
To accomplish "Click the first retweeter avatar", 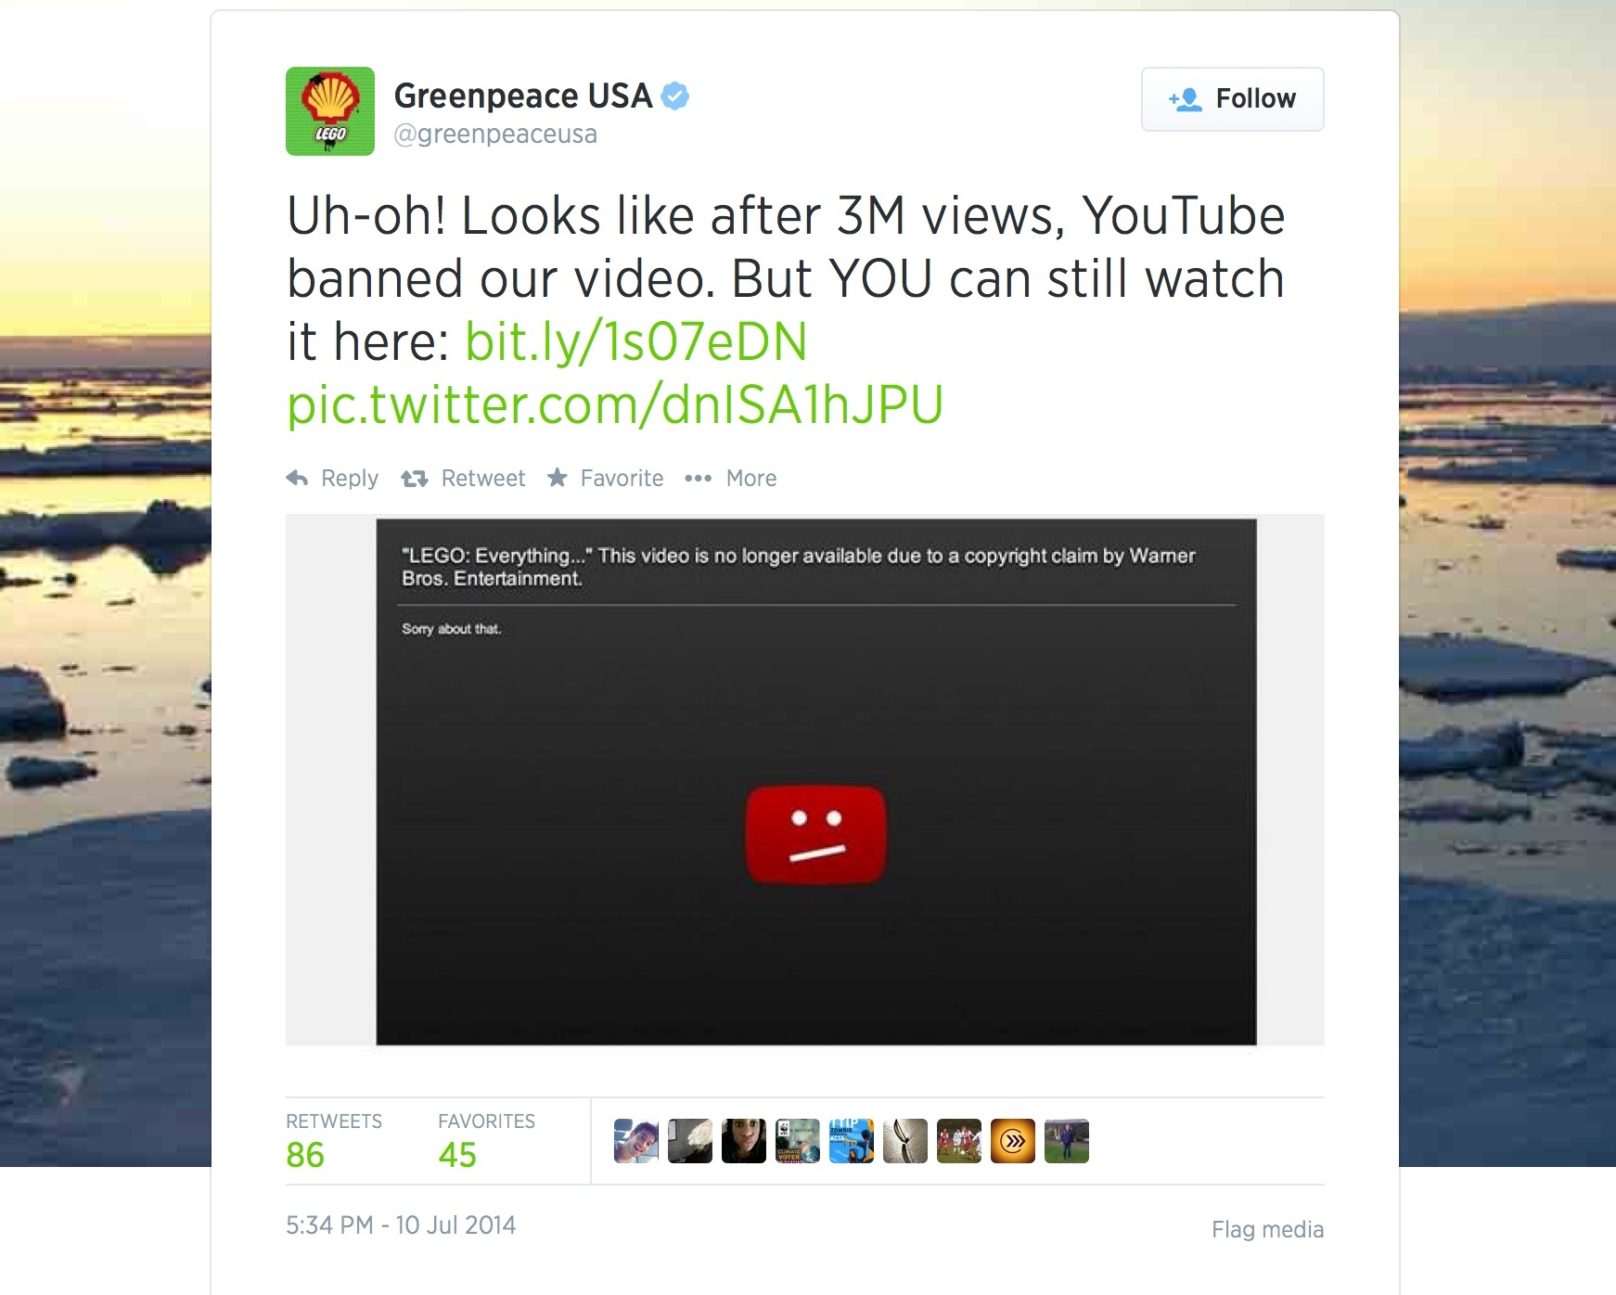I will pos(636,1141).
